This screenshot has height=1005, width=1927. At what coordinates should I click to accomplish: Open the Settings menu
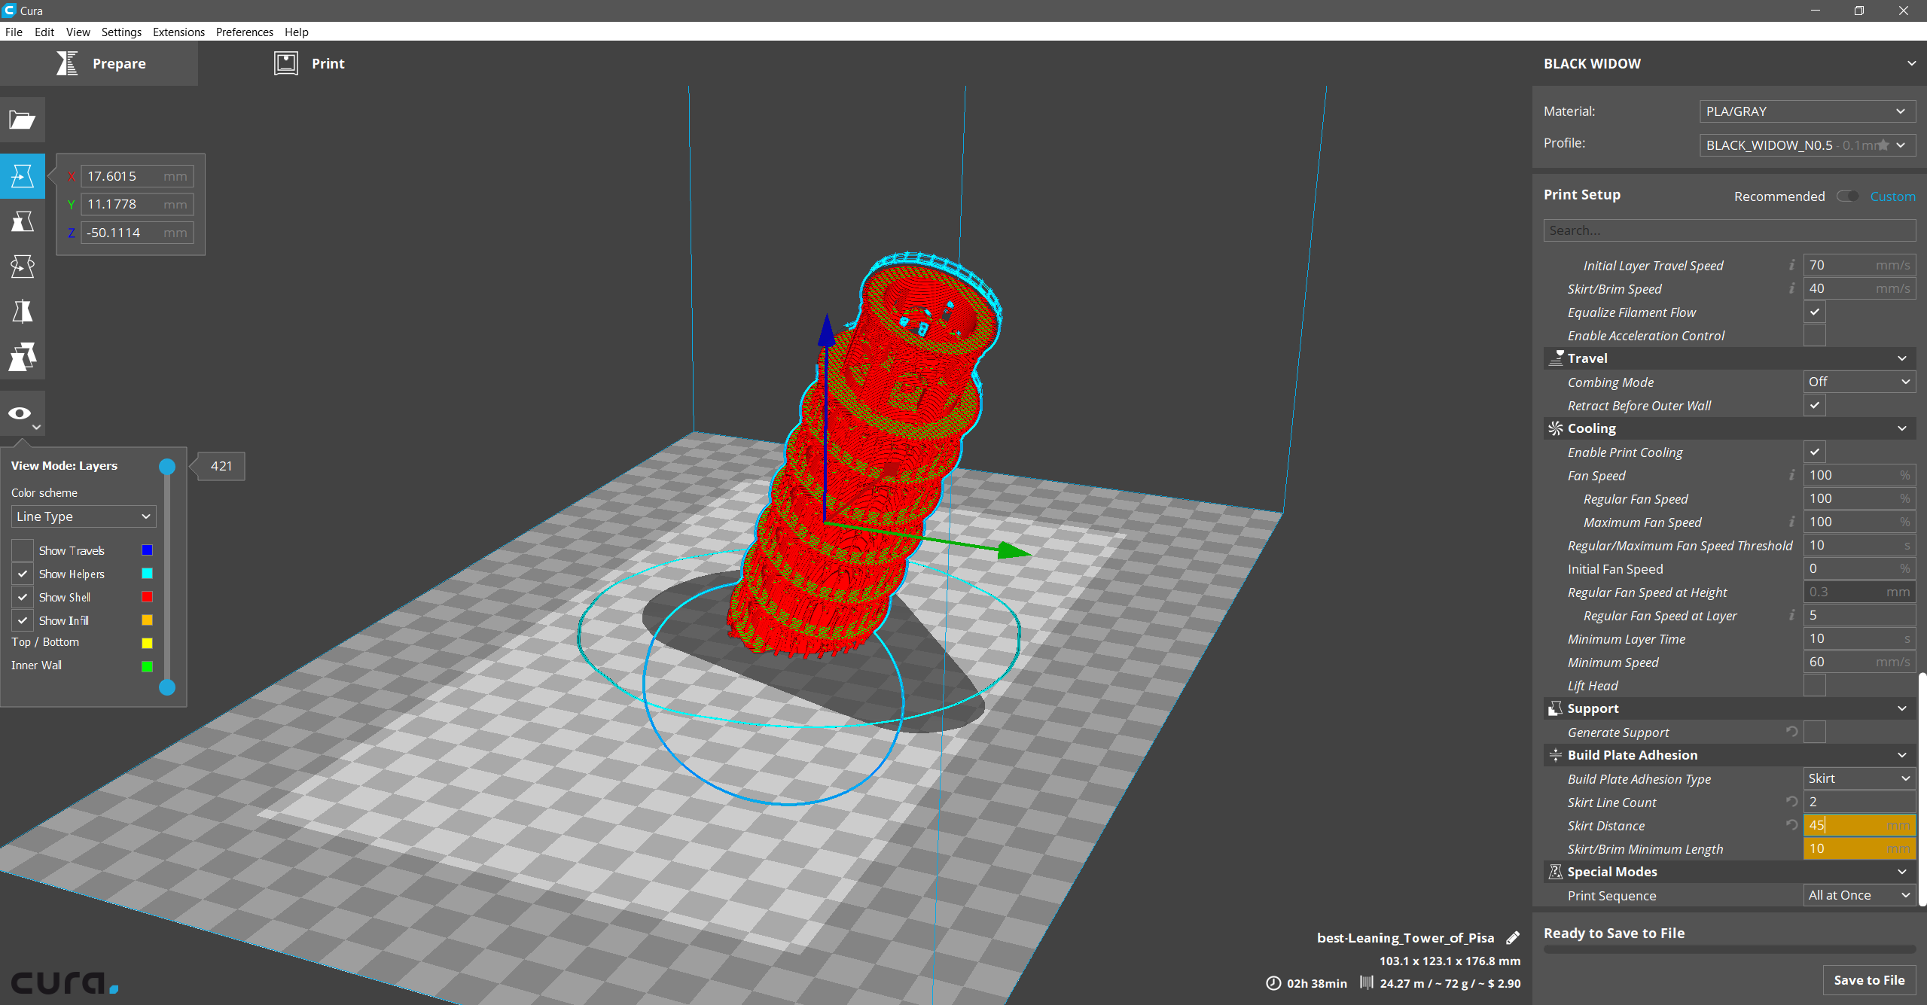(121, 32)
